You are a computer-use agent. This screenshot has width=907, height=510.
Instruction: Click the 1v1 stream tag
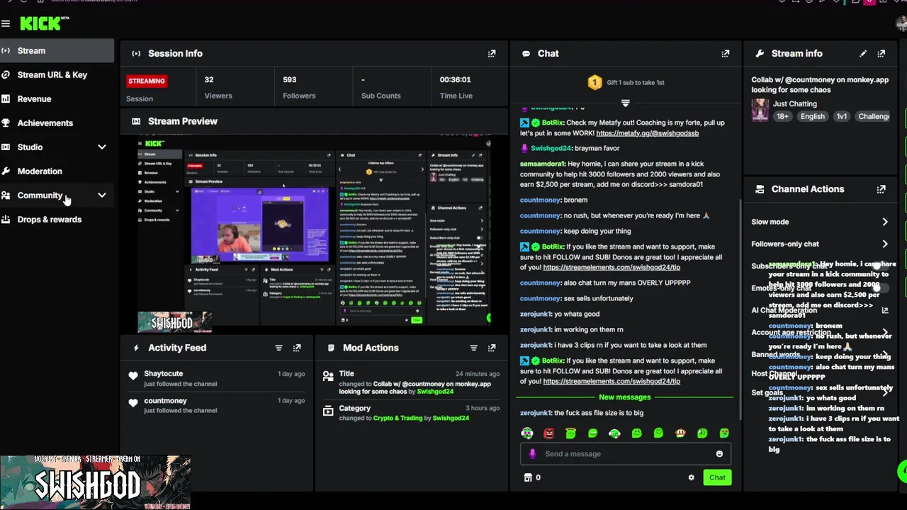coord(841,117)
